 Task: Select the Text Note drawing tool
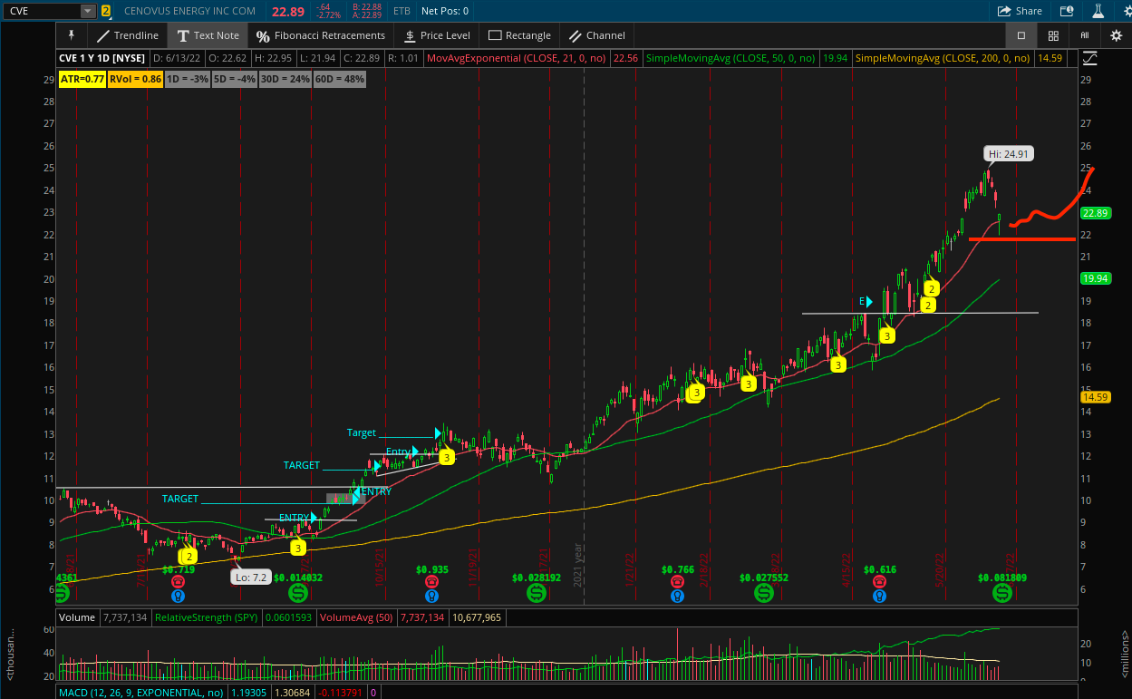(x=208, y=35)
